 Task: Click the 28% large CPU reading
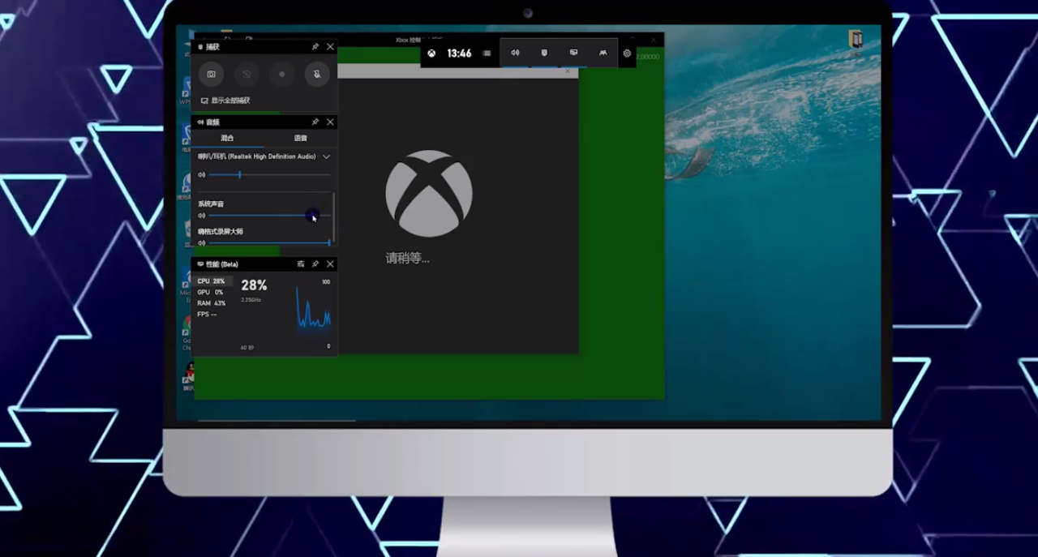254,285
